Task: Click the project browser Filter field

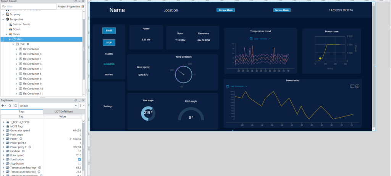Action: pos(31,6)
